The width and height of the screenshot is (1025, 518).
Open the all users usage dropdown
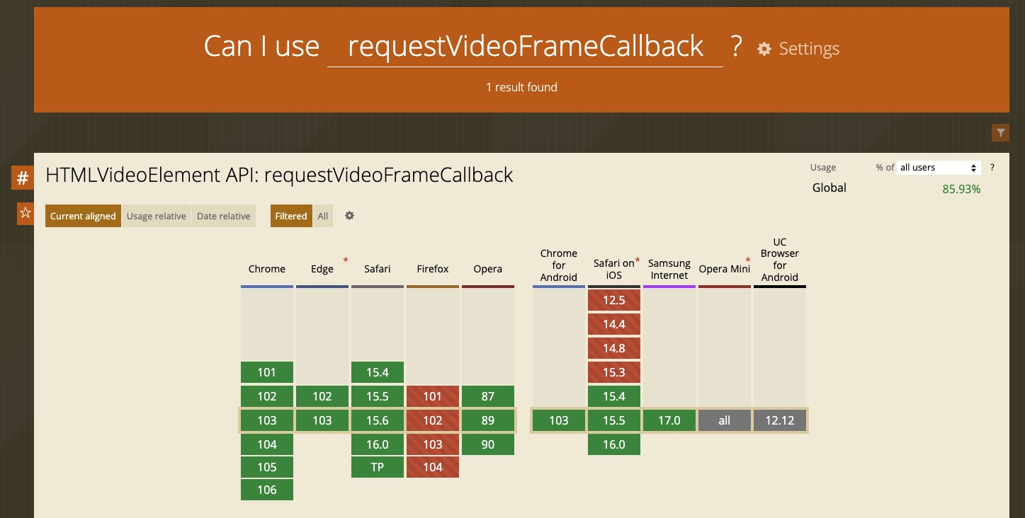tap(939, 168)
